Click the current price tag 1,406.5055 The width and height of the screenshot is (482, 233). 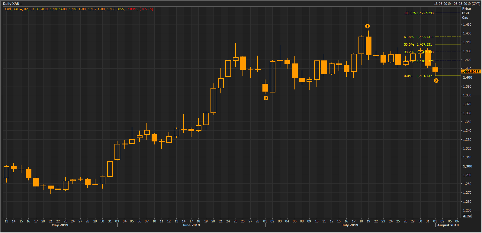pos(471,72)
